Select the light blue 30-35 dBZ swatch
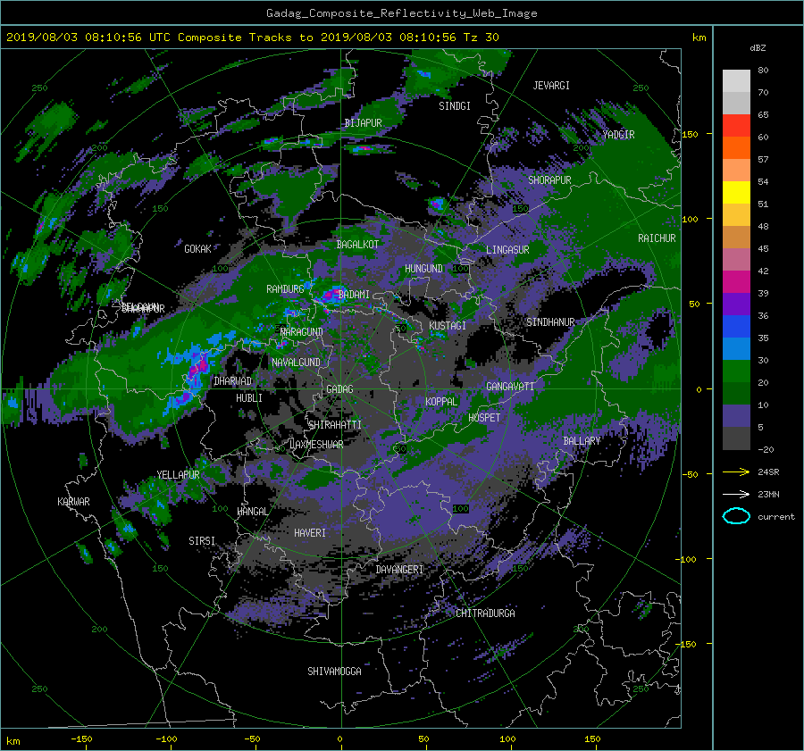804x751 pixels. (x=736, y=349)
